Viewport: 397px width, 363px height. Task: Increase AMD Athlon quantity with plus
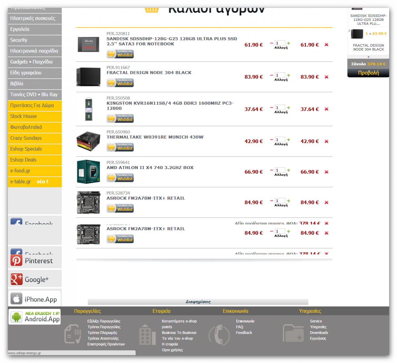pos(288,170)
